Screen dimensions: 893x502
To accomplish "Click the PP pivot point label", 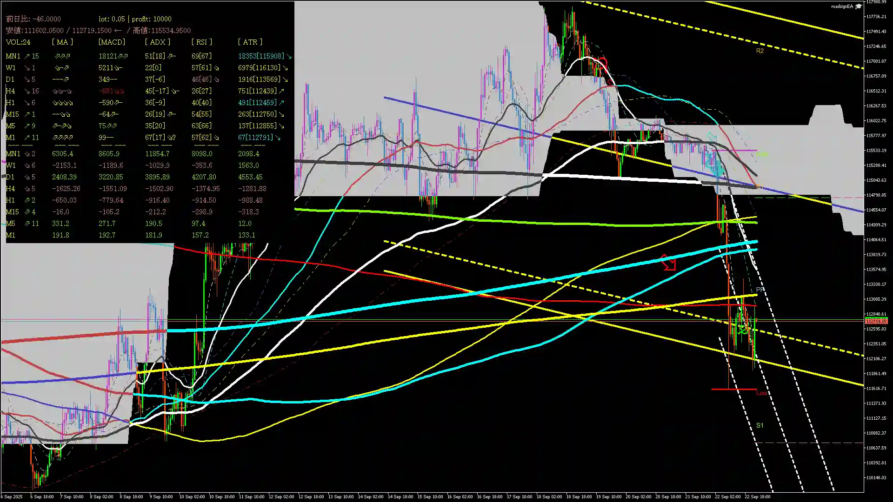I will click(760, 290).
